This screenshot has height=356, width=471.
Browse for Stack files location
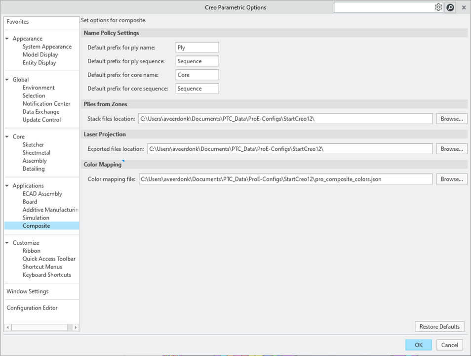pyautogui.click(x=452, y=119)
